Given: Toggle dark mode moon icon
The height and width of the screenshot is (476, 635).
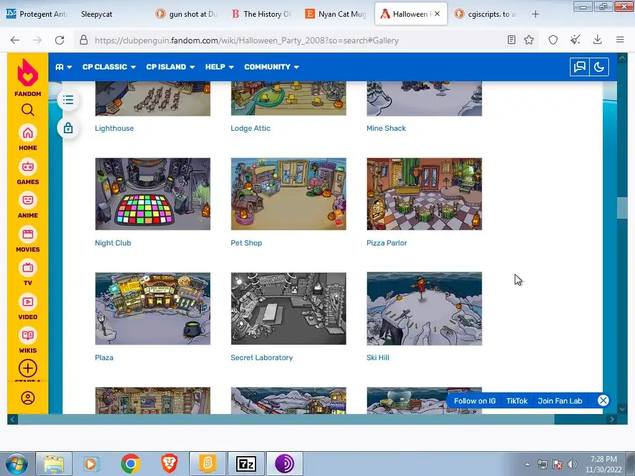Looking at the screenshot, I should 599,67.
